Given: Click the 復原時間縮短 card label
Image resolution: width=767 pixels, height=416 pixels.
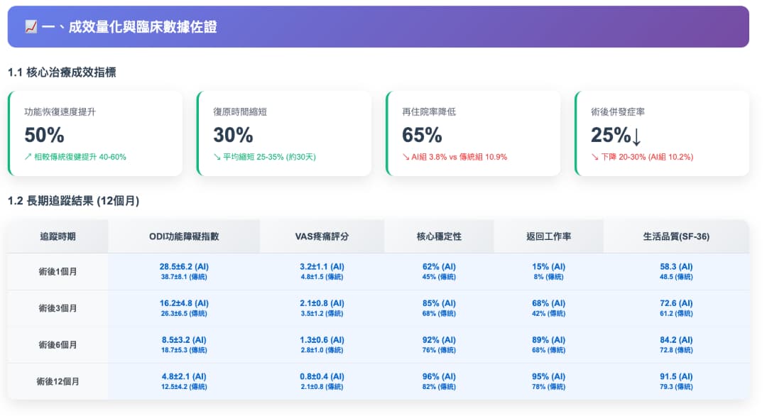Looking at the screenshot, I should click(240, 112).
